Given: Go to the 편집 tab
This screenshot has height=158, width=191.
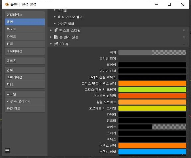Looking at the screenshot, I should [x=25, y=44].
